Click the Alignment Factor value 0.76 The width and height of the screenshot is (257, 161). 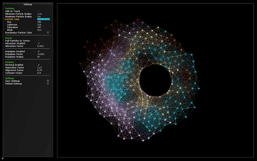tap(40, 70)
